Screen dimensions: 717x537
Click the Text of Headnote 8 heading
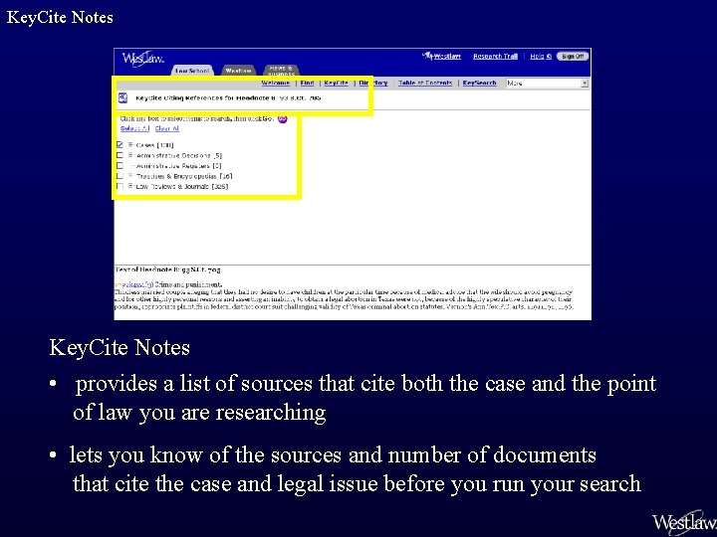(167, 269)
